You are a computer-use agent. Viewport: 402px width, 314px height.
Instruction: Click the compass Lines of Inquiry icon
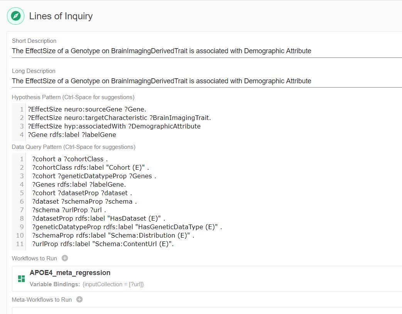[x=15, y=16]
